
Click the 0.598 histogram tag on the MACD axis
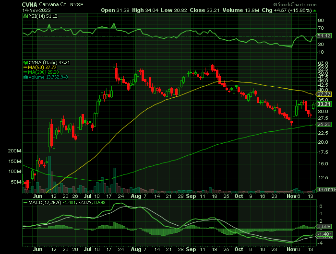pos(324,226)
